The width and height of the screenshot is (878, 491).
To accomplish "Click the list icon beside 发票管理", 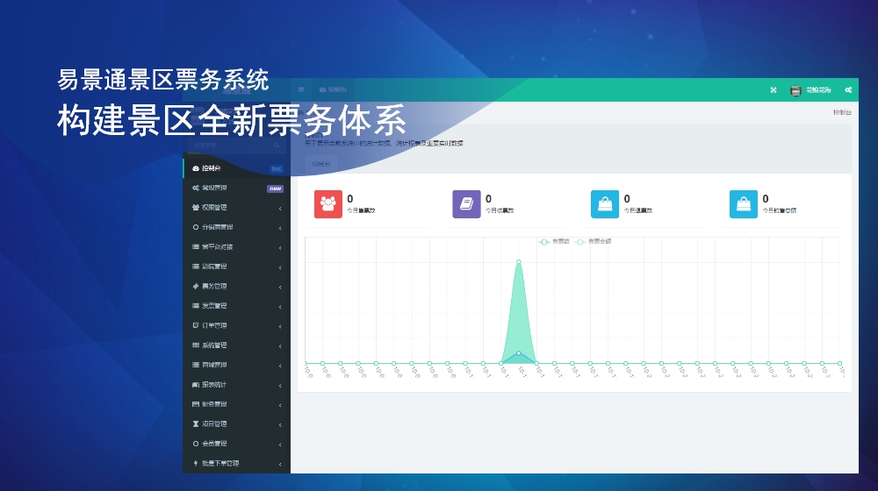I will pos(196,306).
